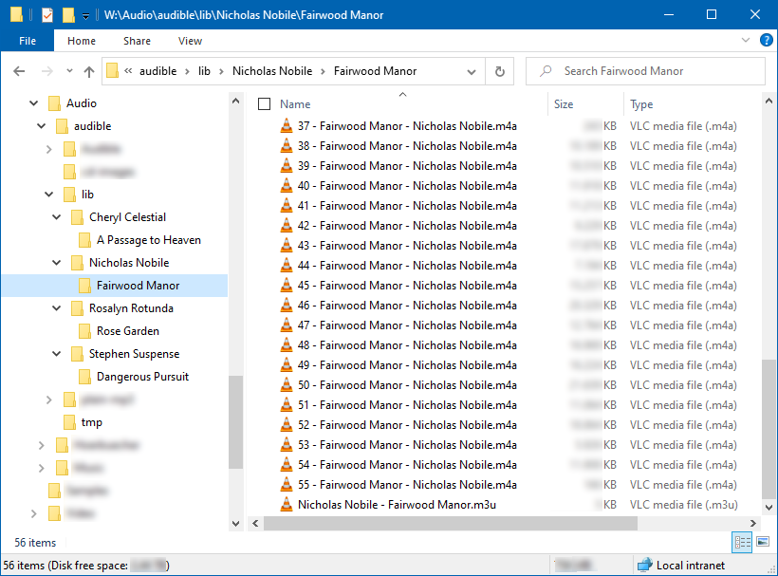Go back with the Back arrow

[x=19, y=71]
